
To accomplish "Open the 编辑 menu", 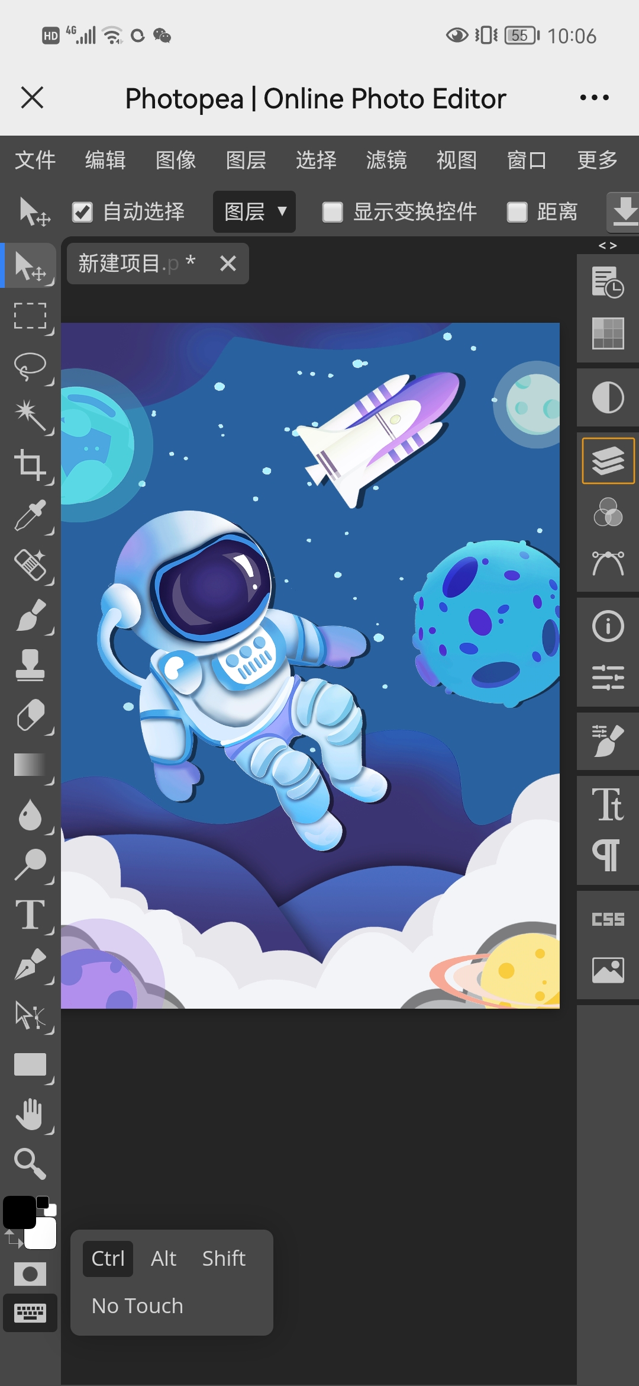I will 105,160.
